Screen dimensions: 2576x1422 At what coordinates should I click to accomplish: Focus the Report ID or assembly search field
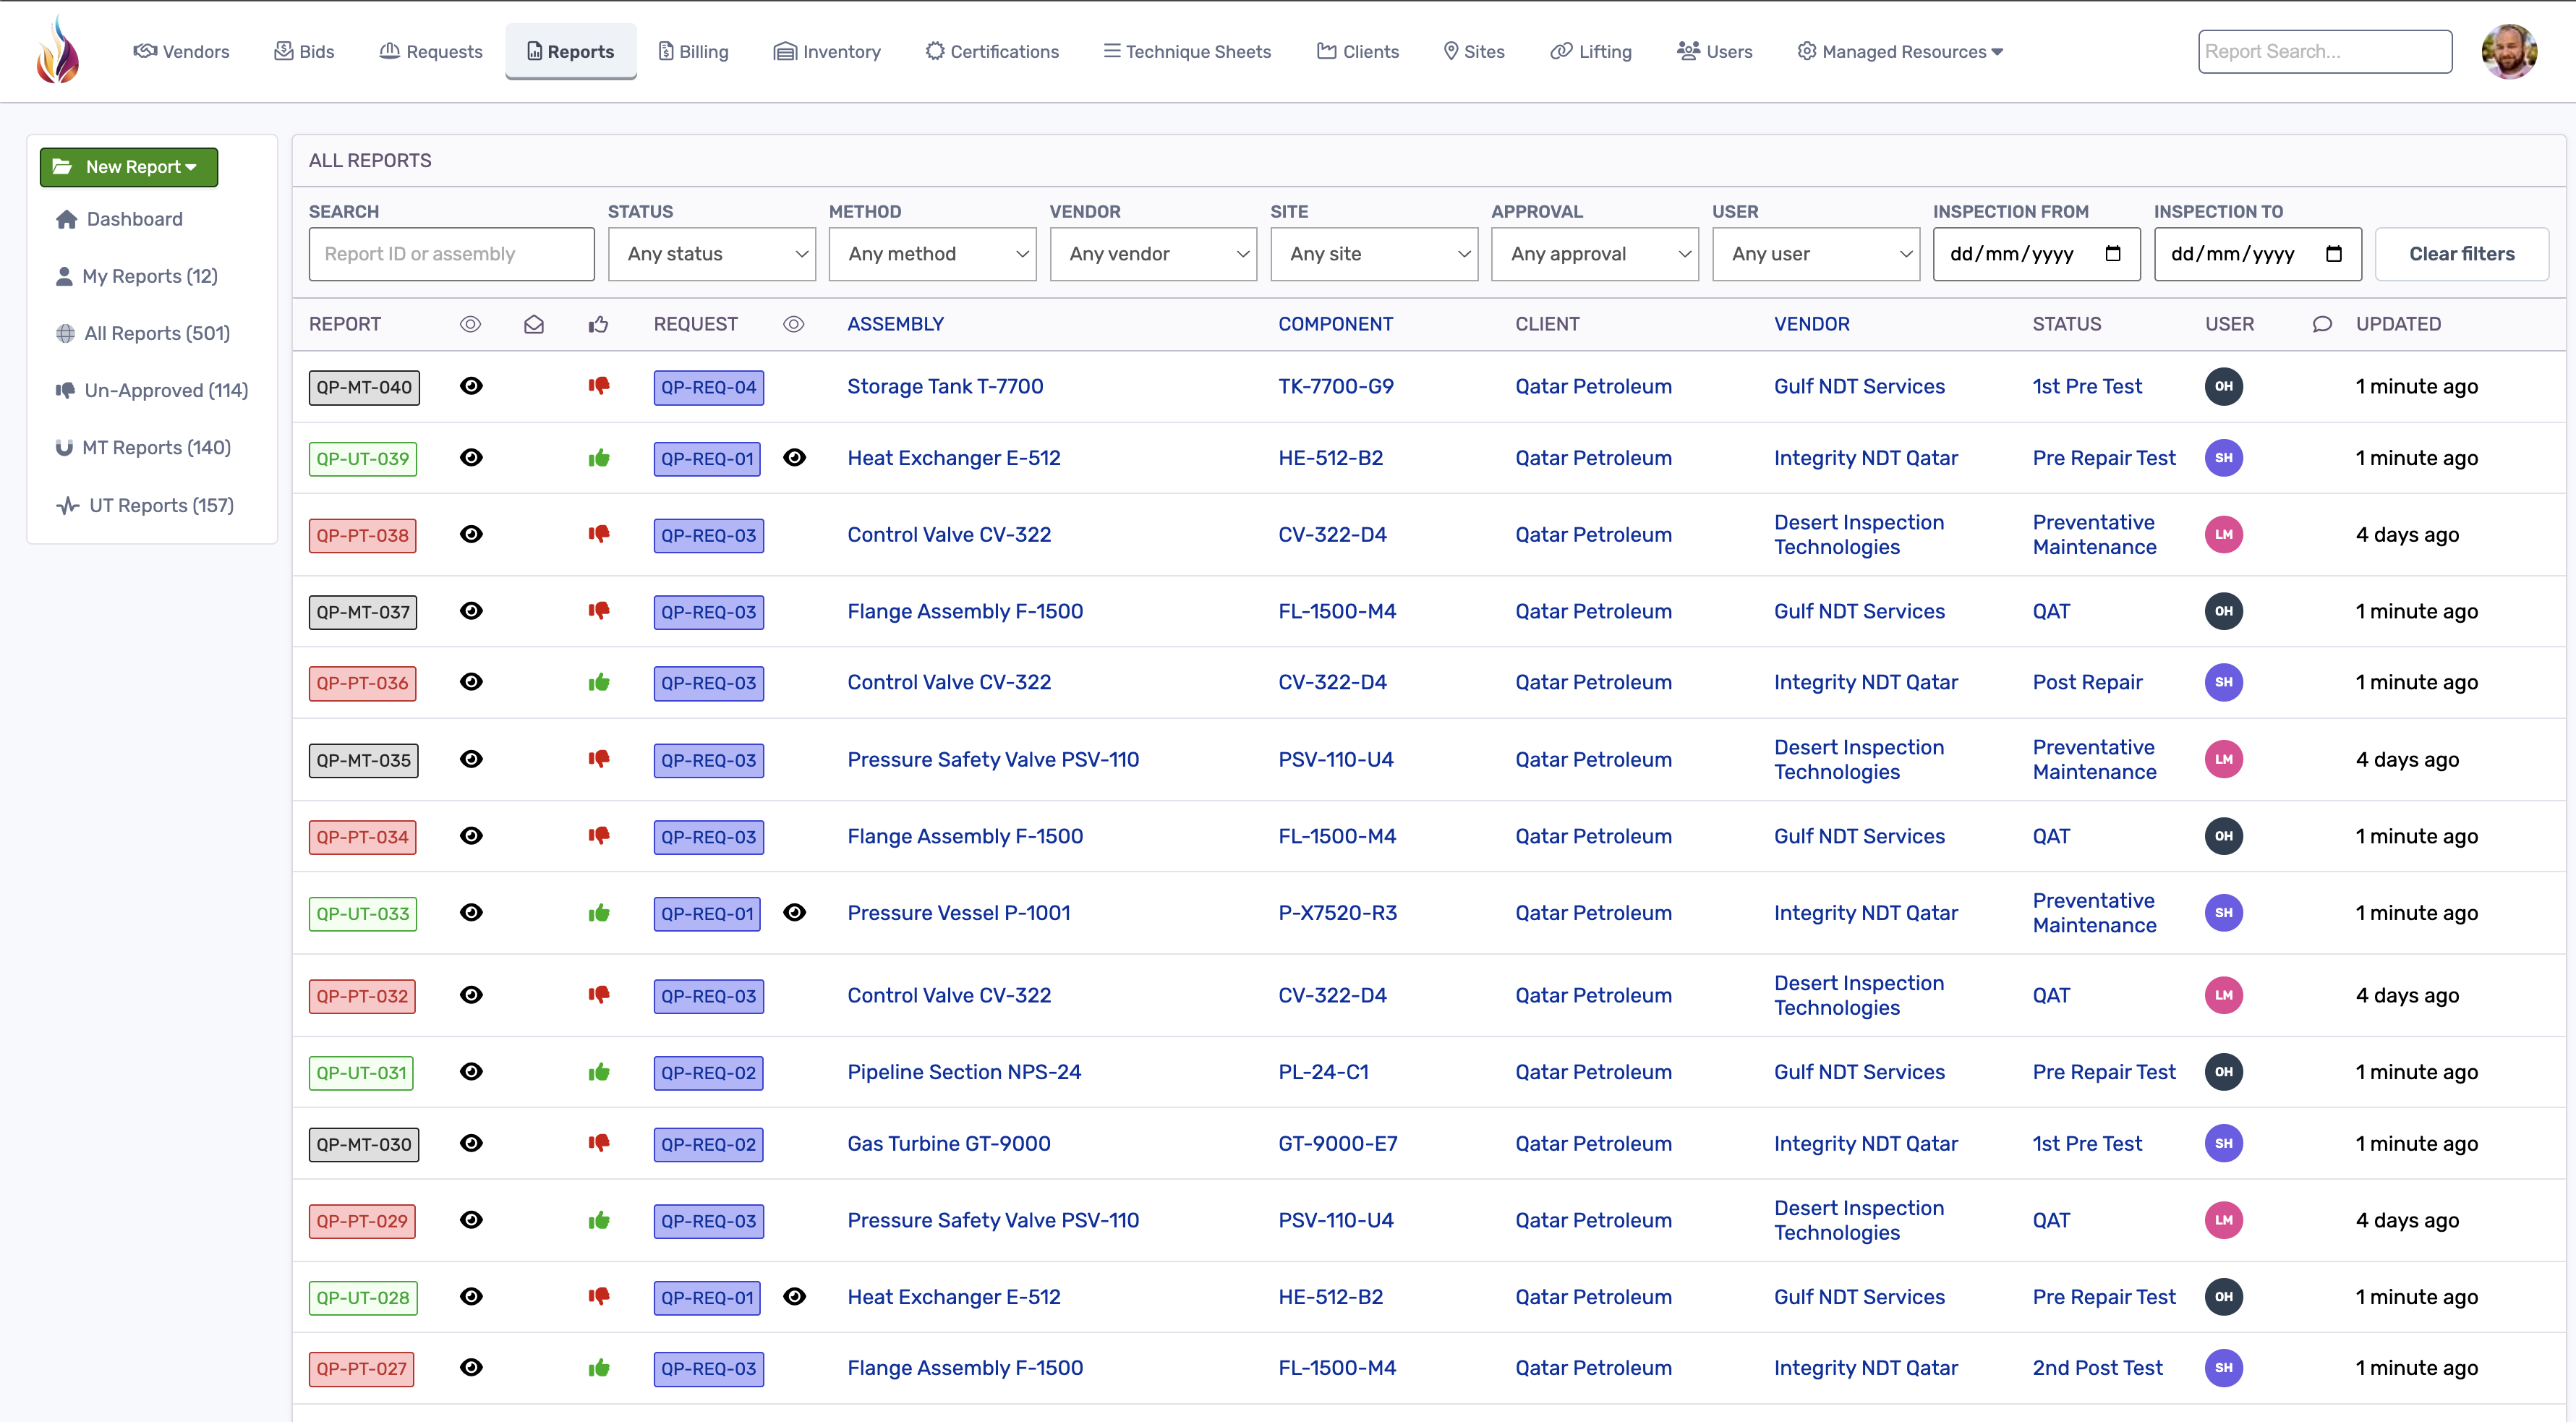pos(451,254)
